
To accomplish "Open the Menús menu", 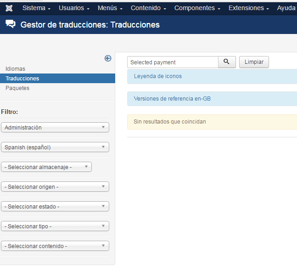I will [x=110, y=8].
